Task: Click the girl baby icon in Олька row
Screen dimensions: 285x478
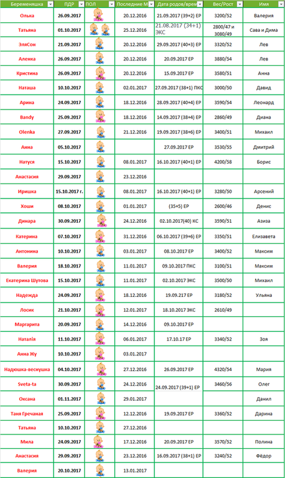Action: [x=98, y=15]
